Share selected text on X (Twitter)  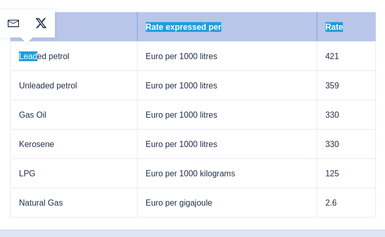41,23
